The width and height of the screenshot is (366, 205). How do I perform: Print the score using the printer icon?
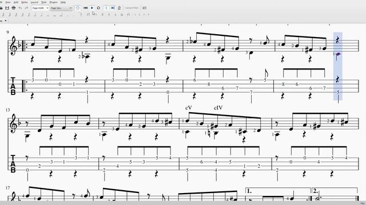click(14, 8)
